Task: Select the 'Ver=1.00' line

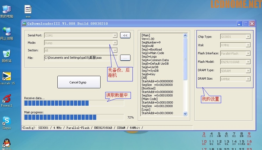Action: 148,39
